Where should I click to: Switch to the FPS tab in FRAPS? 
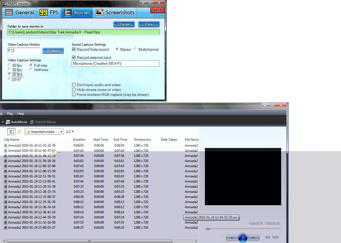49,12
